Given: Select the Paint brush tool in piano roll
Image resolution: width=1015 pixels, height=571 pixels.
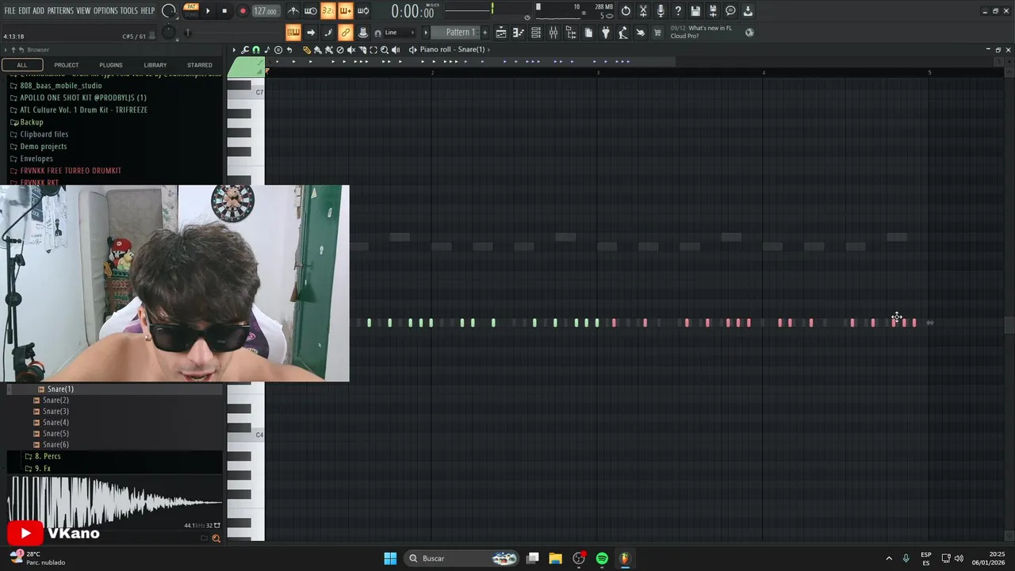Looking at the screenshot, I should coord(318,50).
